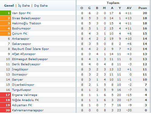Open Van Spor FK team link
This screenshot has width=151, height=114.
pos(21,13)
